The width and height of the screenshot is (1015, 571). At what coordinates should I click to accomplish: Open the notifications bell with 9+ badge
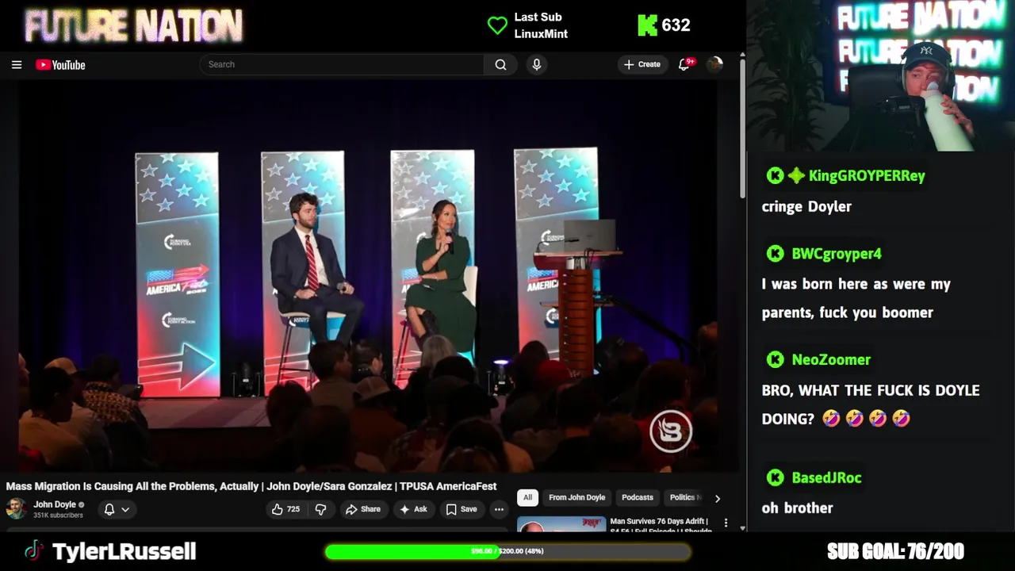[x=684, y=64]
